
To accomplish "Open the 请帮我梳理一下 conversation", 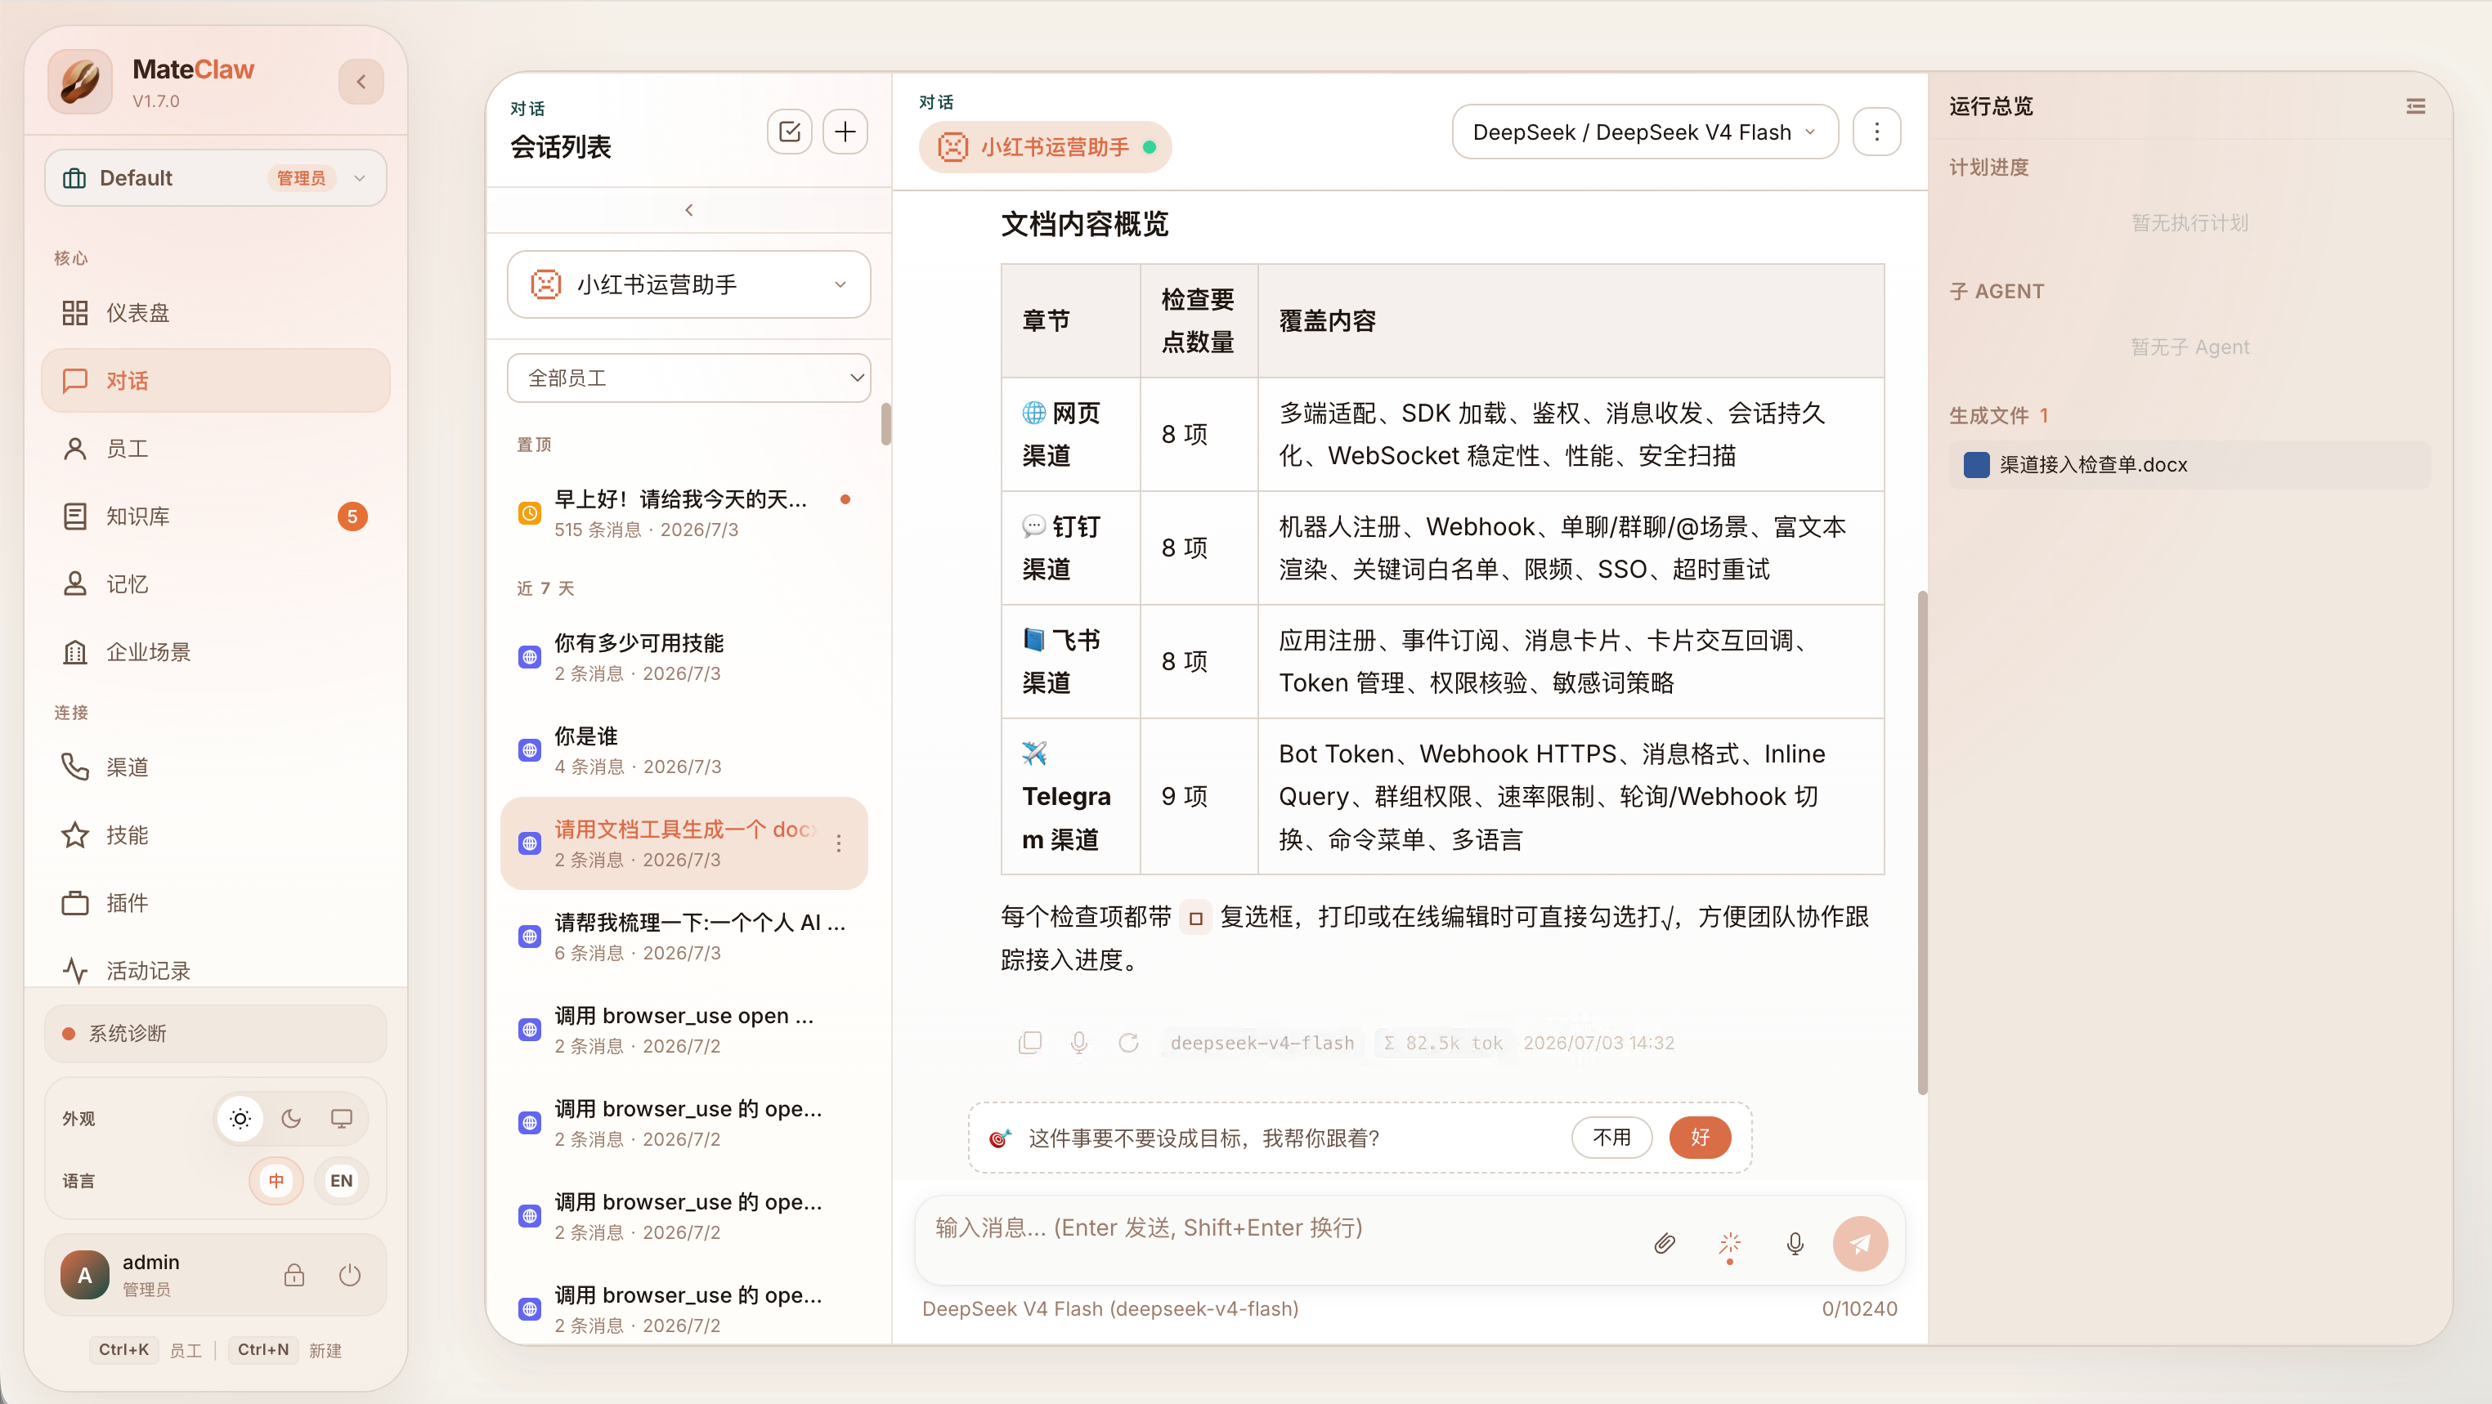I will (684, 936).
